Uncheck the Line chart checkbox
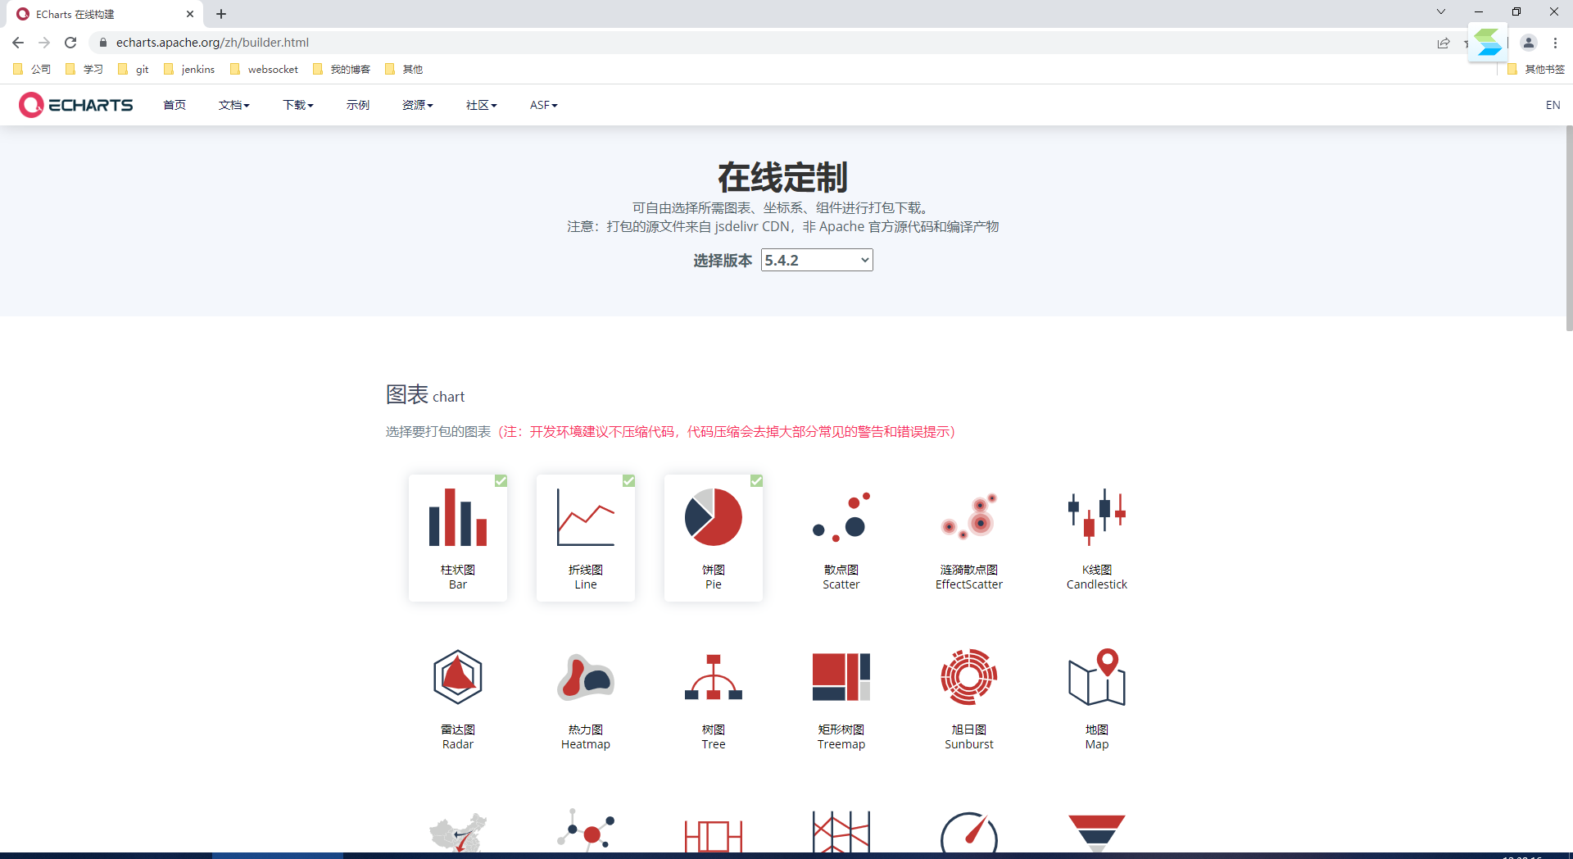This screenshot has height=859, width=1573. [x=628, y=481]
